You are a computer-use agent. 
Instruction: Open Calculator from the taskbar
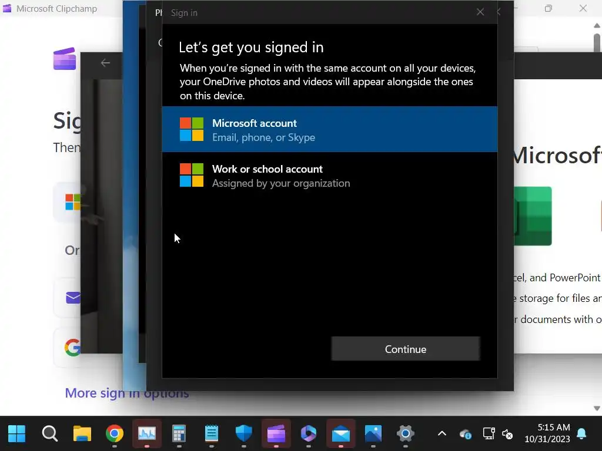coord(179,434)
